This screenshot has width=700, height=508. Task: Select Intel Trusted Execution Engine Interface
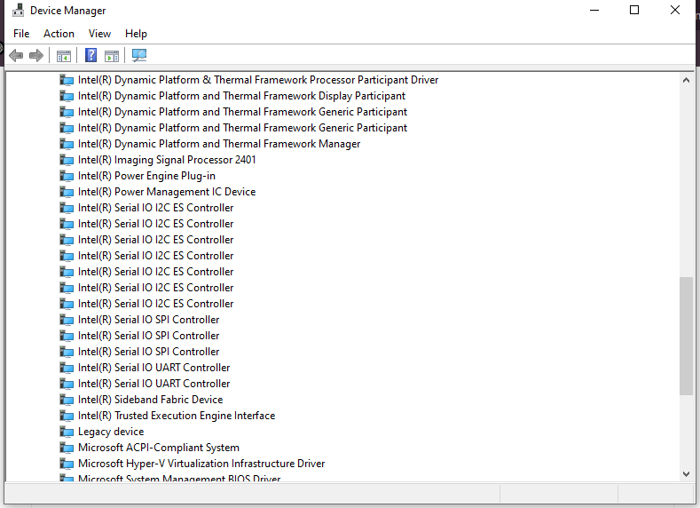(177, 416)
